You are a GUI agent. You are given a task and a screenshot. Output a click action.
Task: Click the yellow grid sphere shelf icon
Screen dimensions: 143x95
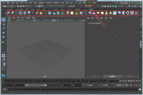tap(72, 13)
